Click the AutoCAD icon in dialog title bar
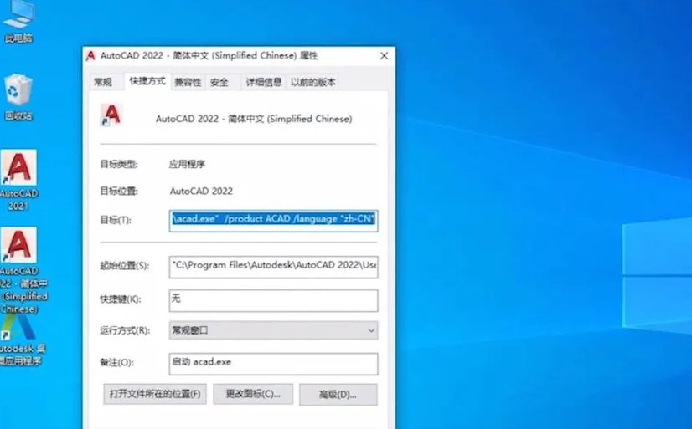The height and width of the screenshot is (429, 692). (91, 56)
